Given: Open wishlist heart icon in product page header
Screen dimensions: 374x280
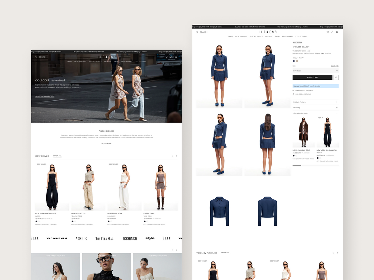Looking at the screenshot, I should [x=328, y=32].
